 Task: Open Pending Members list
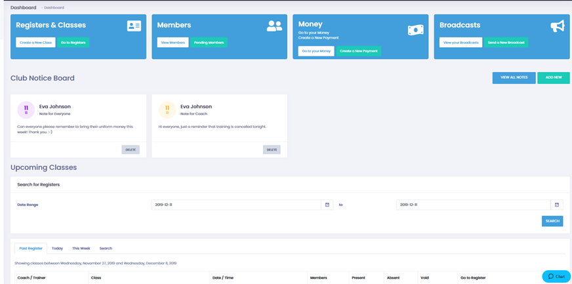click(x=209, y=43)
